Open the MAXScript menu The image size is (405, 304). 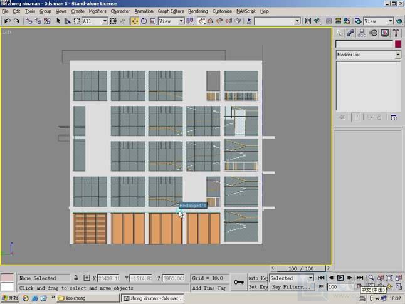pos(246,11)
